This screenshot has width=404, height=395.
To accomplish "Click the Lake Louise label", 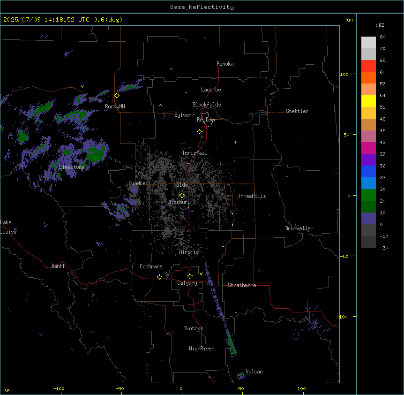I will click(8, 227).
